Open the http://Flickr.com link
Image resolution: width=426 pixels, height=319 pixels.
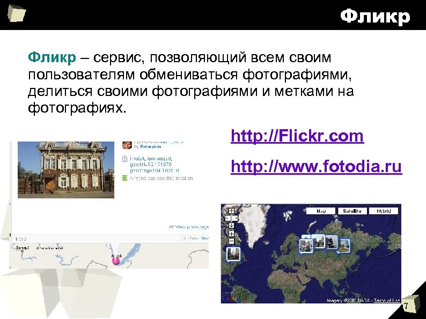point(297,136)
